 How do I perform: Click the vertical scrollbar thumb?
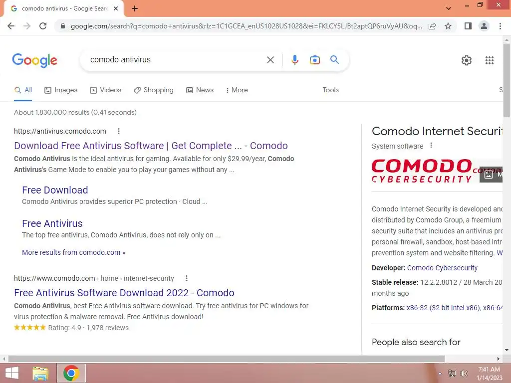(507, 80)
